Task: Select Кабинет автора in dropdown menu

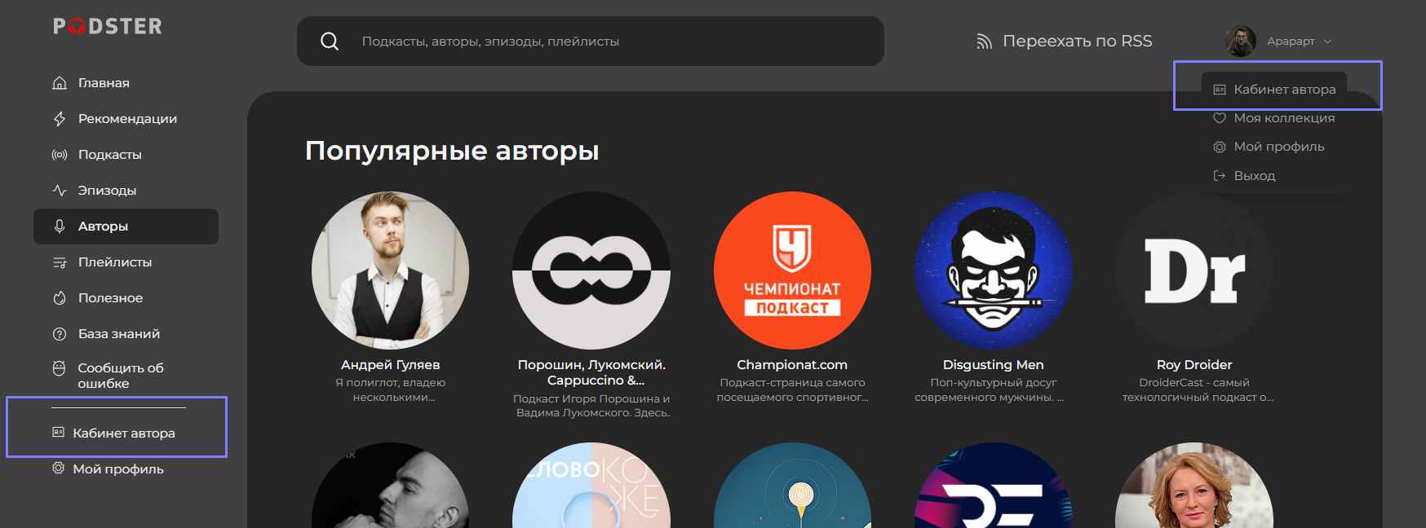Action: 1284,90
